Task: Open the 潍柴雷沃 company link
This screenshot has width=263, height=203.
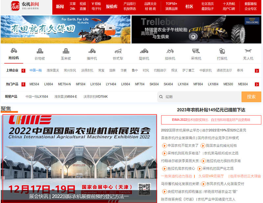Action: 53,70
